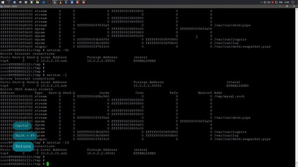Click the terminal scrollbar up arrow
The height and width of the screenshot is (167, 298).
[x=297, y=9]
